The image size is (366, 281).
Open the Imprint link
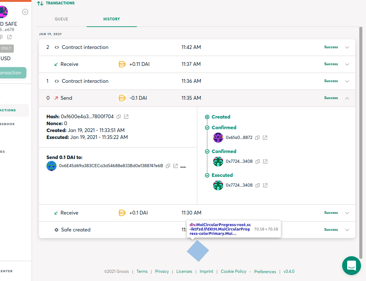coord(206,272)
